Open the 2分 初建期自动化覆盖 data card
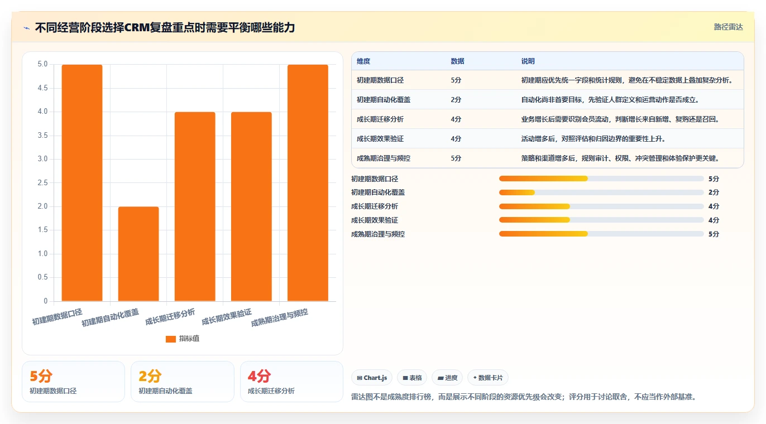This screenshot has width=766, height=424. pos(182,382)
